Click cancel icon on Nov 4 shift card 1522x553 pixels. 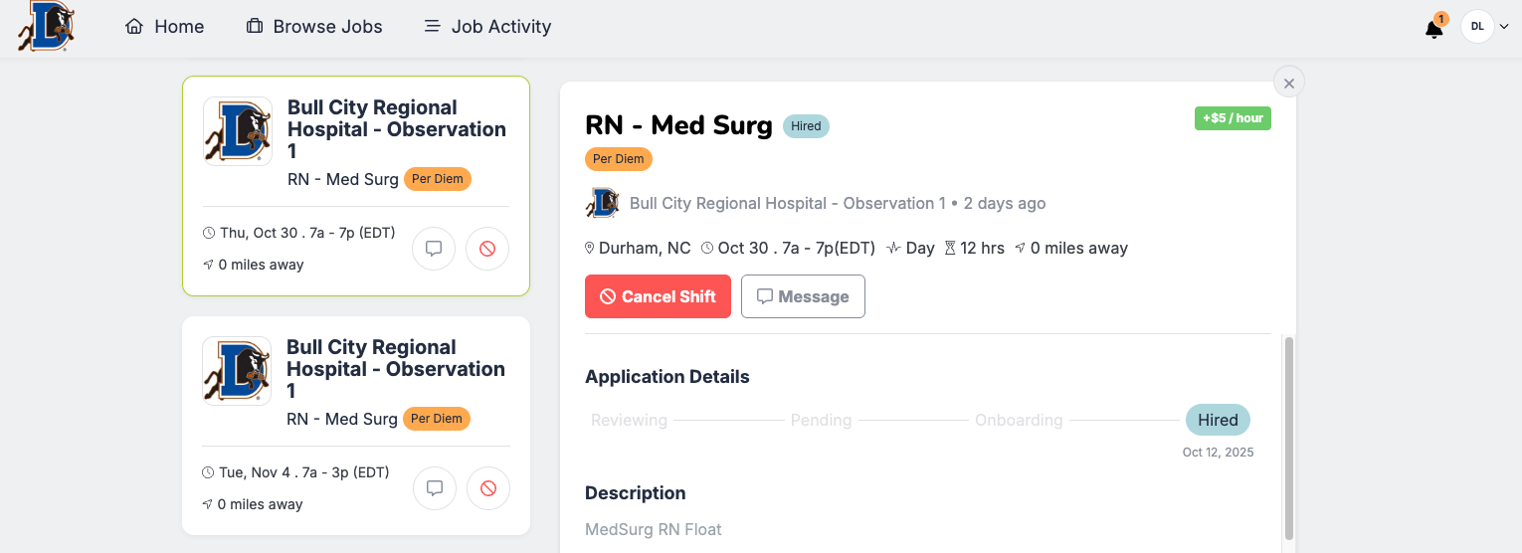[488, 488]
